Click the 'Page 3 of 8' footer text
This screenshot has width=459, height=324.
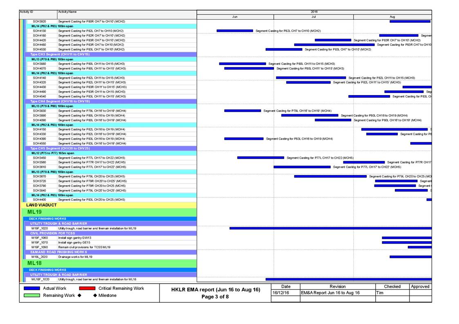pyautogui.click(x=215, y=297)
